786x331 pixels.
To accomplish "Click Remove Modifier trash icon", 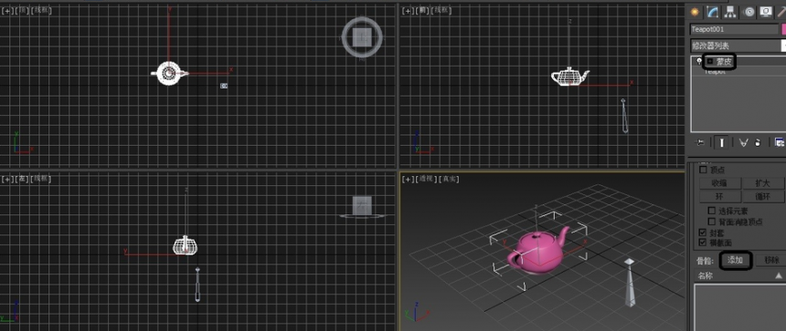I will point(758,142).
